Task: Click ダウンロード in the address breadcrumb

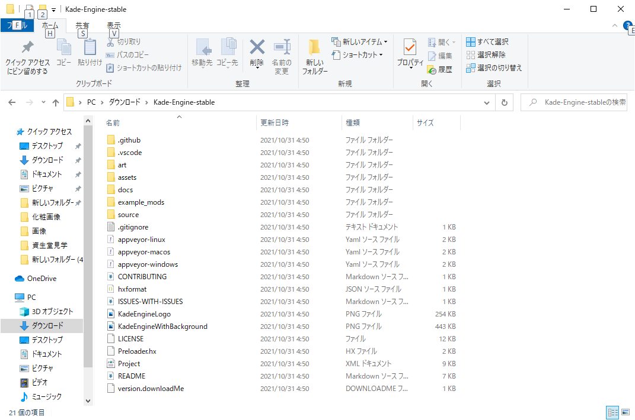Action: pos(125,103)
